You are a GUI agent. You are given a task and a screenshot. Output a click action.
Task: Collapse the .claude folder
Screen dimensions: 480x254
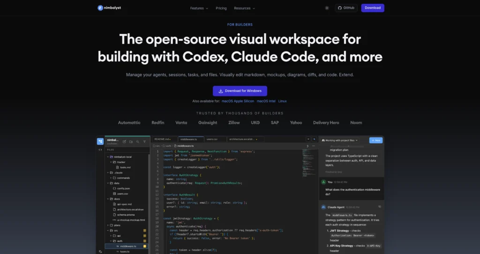pos(108,172)
